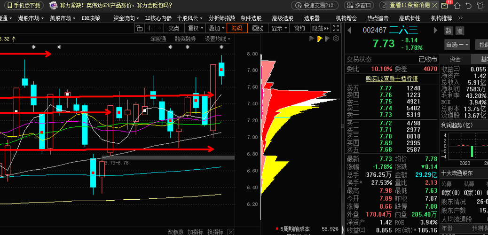The width and height of the screenshot is (488, 235).
Task: Click the 高点 highlight button
Action: coord(174,28)
